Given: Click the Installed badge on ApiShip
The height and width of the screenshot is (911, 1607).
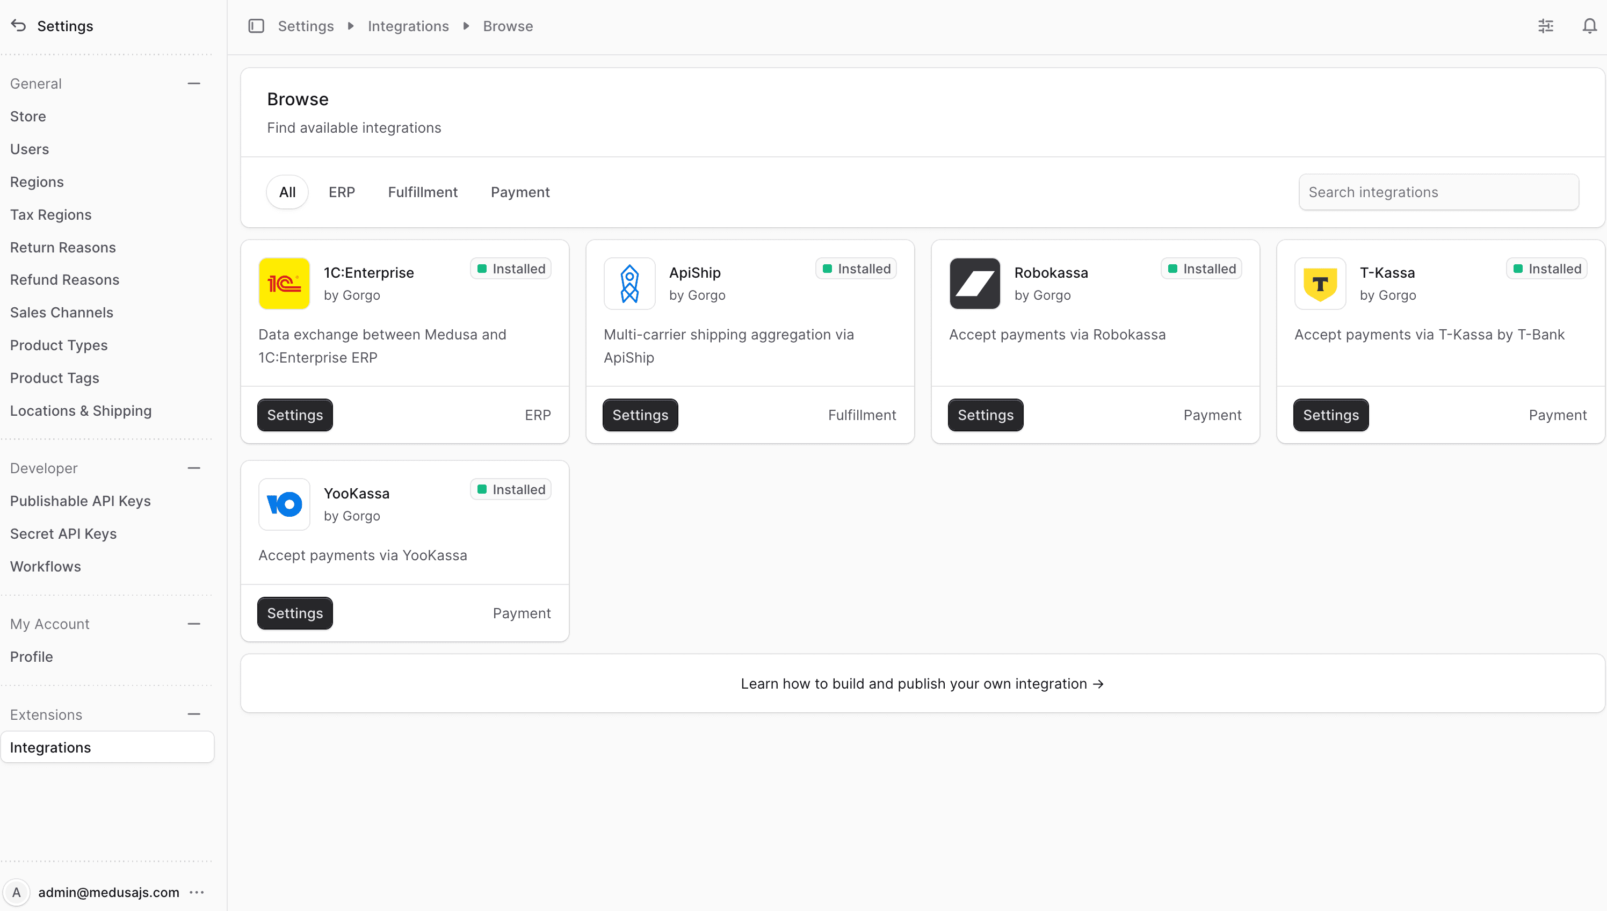Looking at the screenshot, I should pyautogui.click(x=856, y=269).
